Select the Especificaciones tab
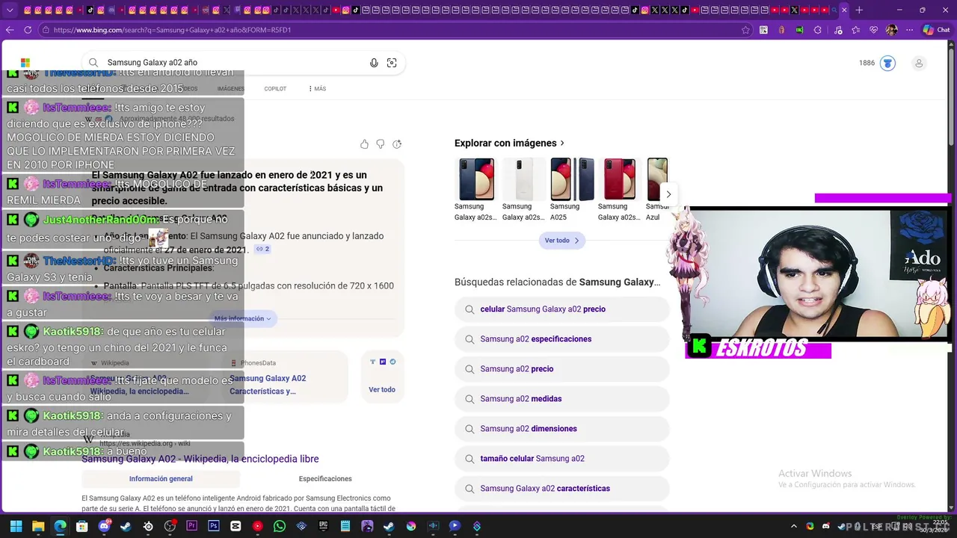 tap(325, 479)
